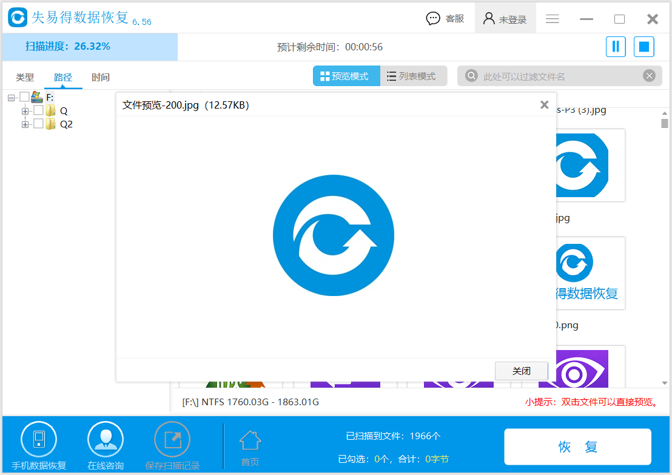Screen dimensions: 672x475
Task: Select the F: drive icon in the tree
Action: pos(37,97)
